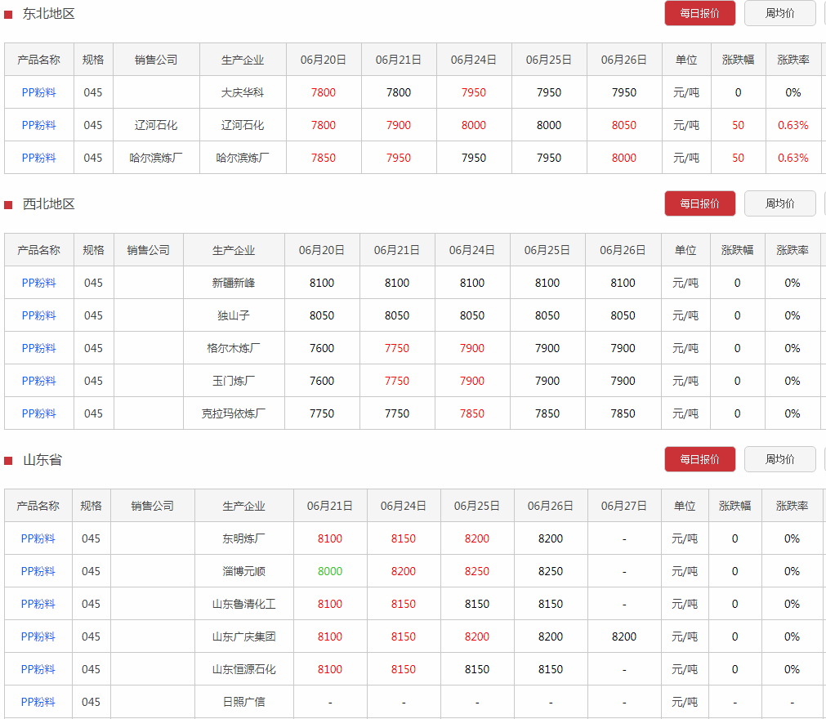The height and width of the screenshot is (719, 826).
Task: Open PP粉料 link in 克拉玛依炼厂 row
Action: [x=38, y=413]
